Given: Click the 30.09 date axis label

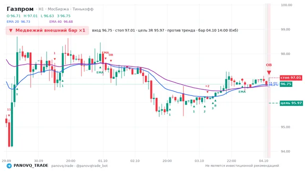Looking at the screenshot, I should (39, 161).
